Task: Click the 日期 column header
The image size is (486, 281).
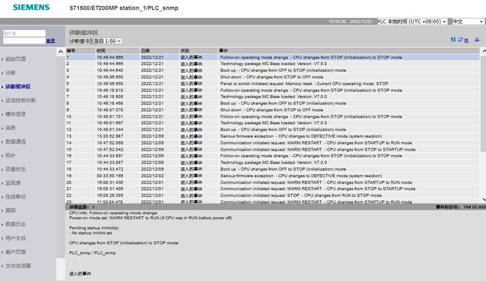Action: (x=160, y=51)
